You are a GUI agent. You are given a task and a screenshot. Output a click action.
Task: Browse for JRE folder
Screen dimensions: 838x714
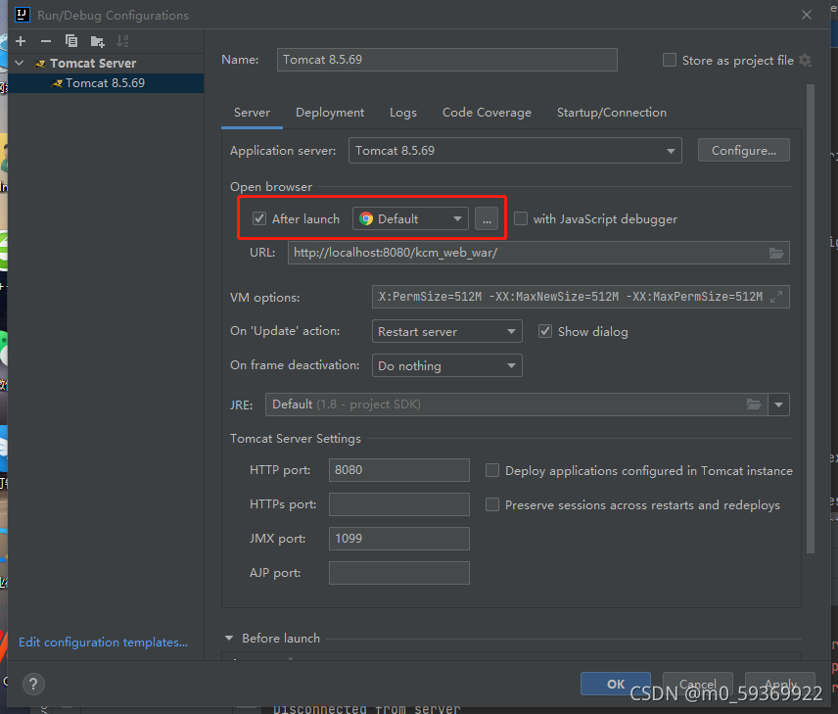[x=754, y=405]
